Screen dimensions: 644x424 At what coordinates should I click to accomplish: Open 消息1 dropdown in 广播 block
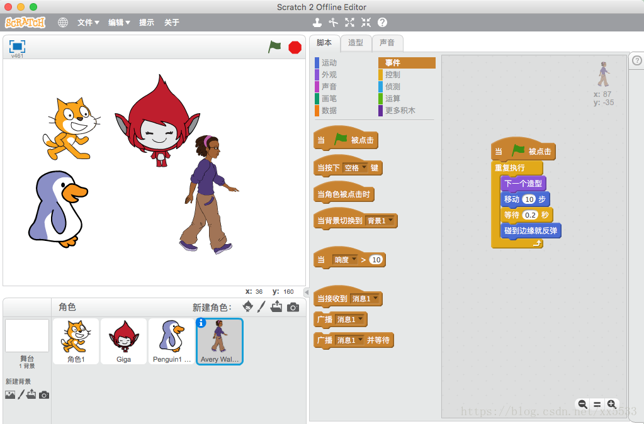point(350,320)
